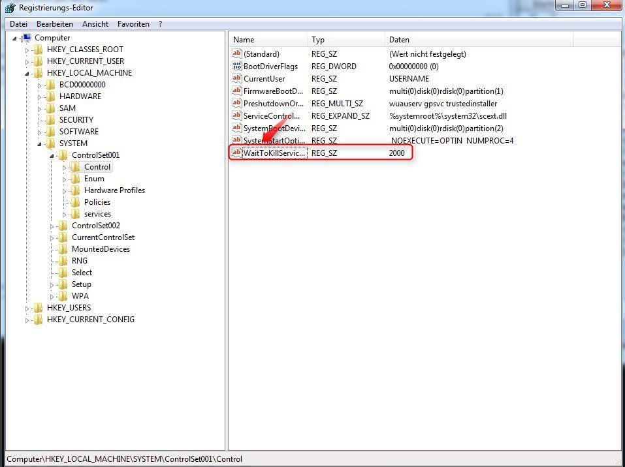Click the ab icon beside ServiceControl value

[x=237, y=115]
